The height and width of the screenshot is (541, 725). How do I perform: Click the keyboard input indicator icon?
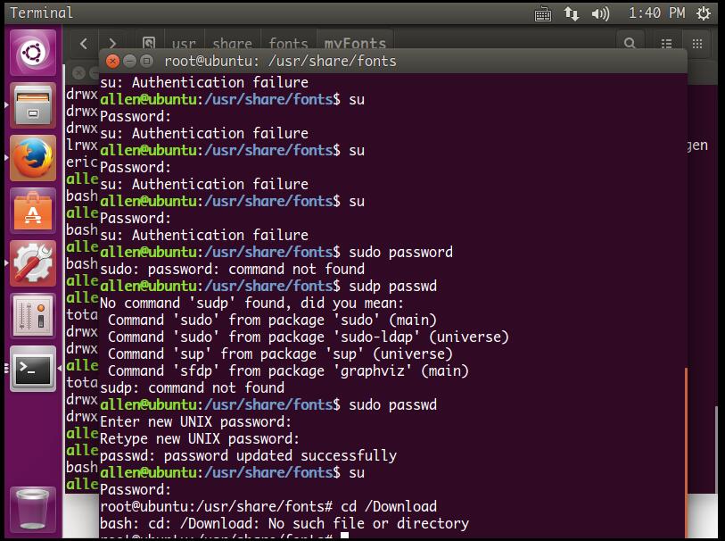[x=542, y=13]
